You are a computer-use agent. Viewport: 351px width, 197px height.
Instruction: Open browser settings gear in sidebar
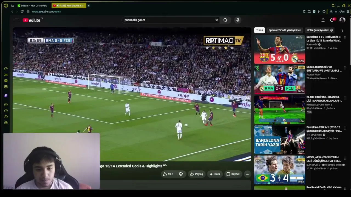(6, 123)
